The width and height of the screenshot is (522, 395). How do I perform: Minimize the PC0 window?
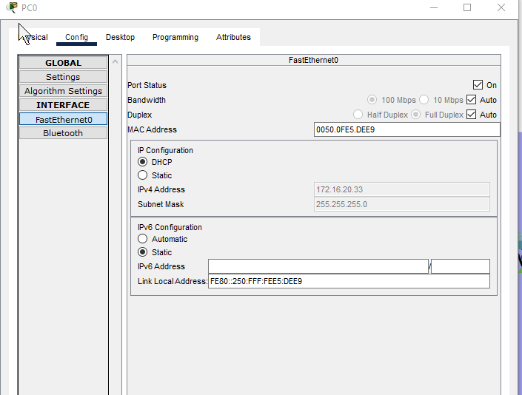click(433, 7)
